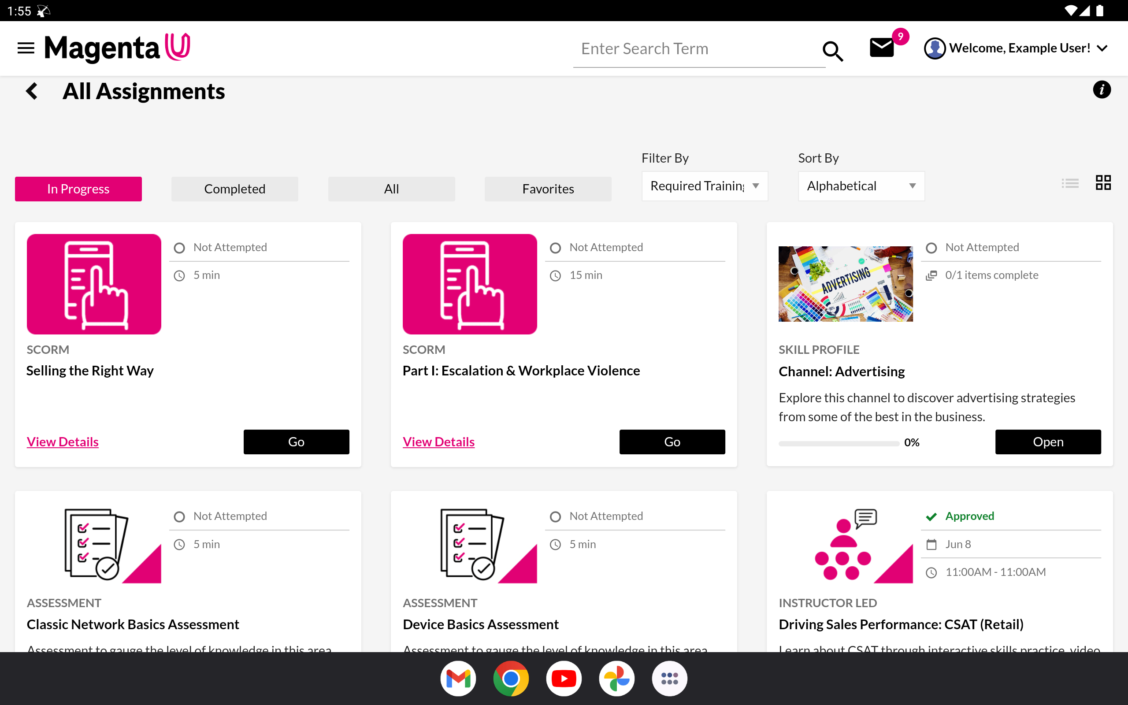Click the Not Attempted circle on Device Basics Assessment
Screen dimensions: 1128x705
tap(555, 516)
